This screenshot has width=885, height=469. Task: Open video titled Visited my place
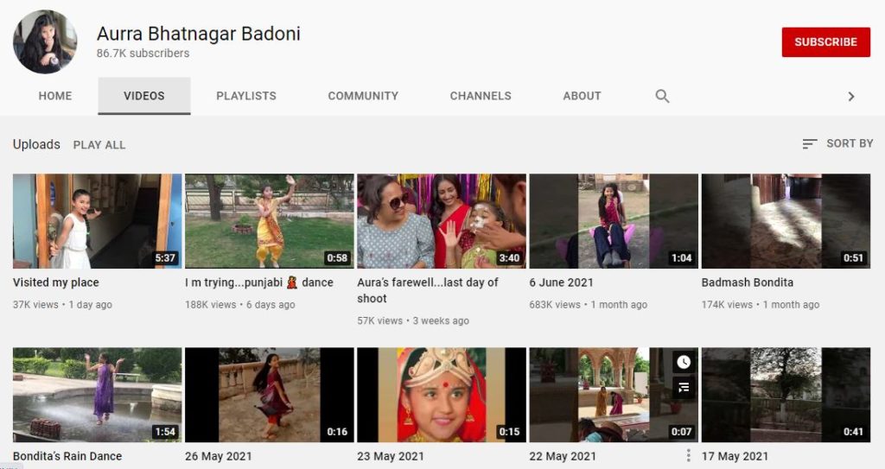pos(56,282)
